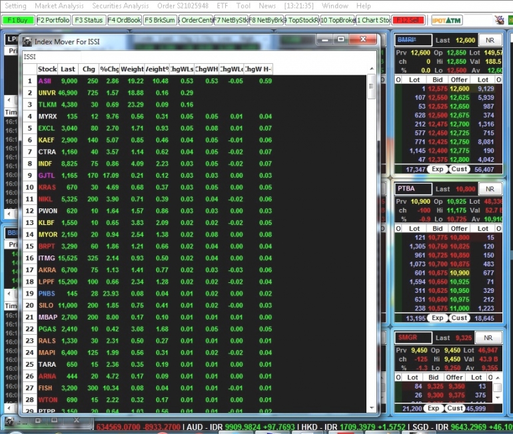Select the WTON stock row
Screen dimensions: 513x434
[148, 399]
